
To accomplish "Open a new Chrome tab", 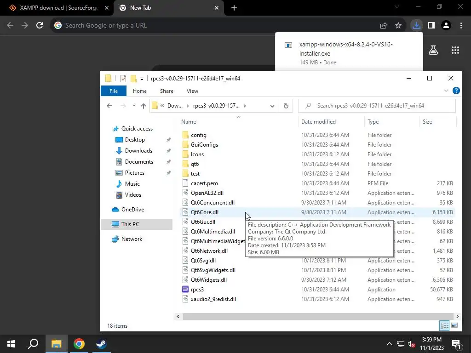I will 234,8.
